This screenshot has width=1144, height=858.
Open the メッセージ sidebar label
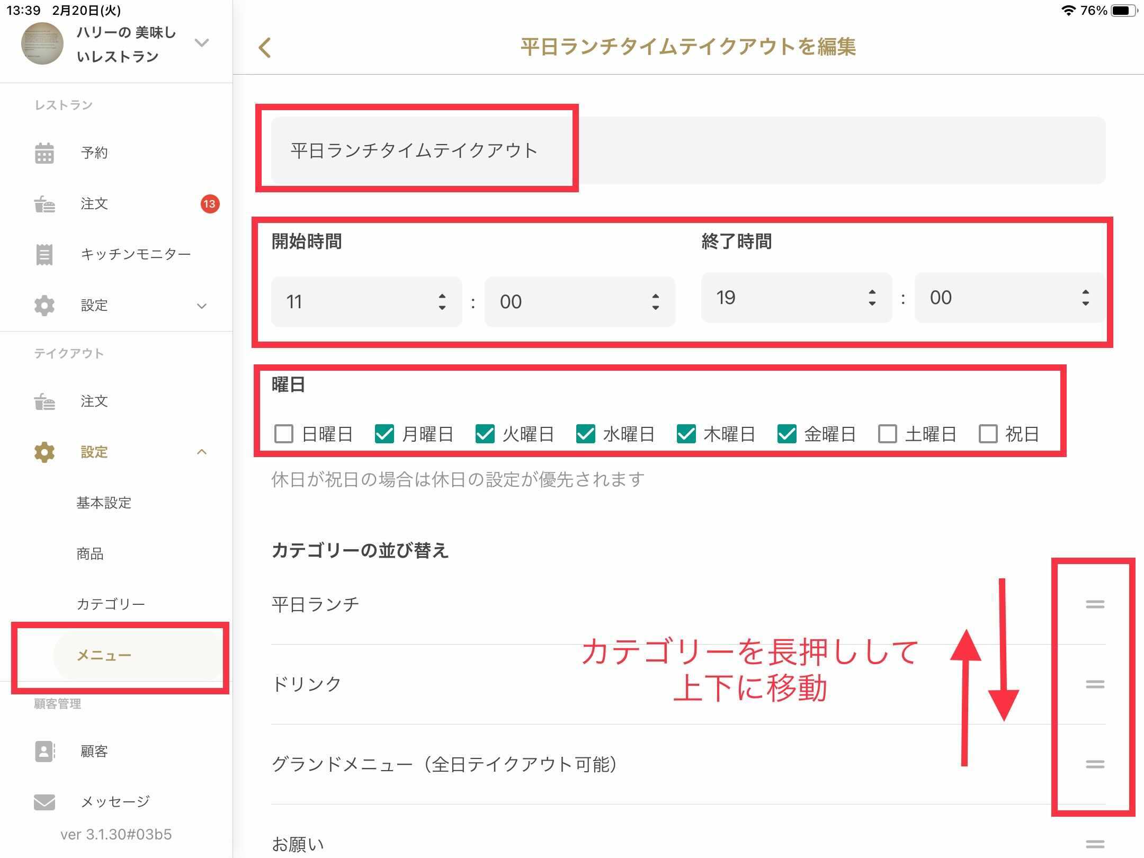(x=115, y=802)
